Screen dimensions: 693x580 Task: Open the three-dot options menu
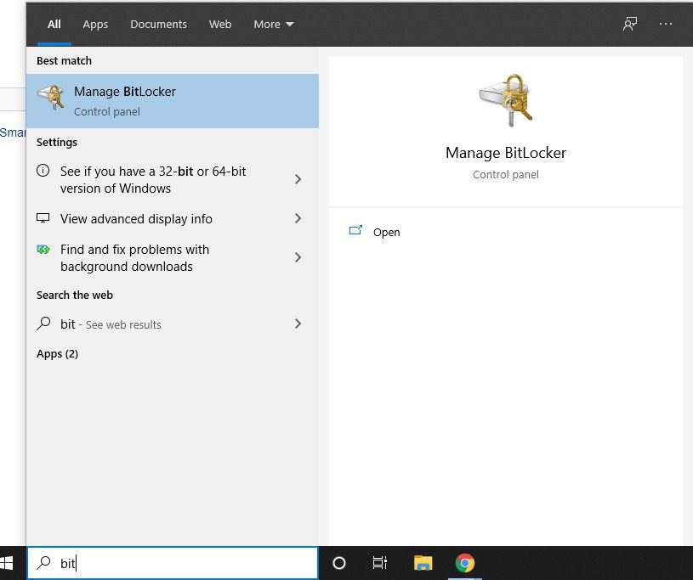point(666,24)
